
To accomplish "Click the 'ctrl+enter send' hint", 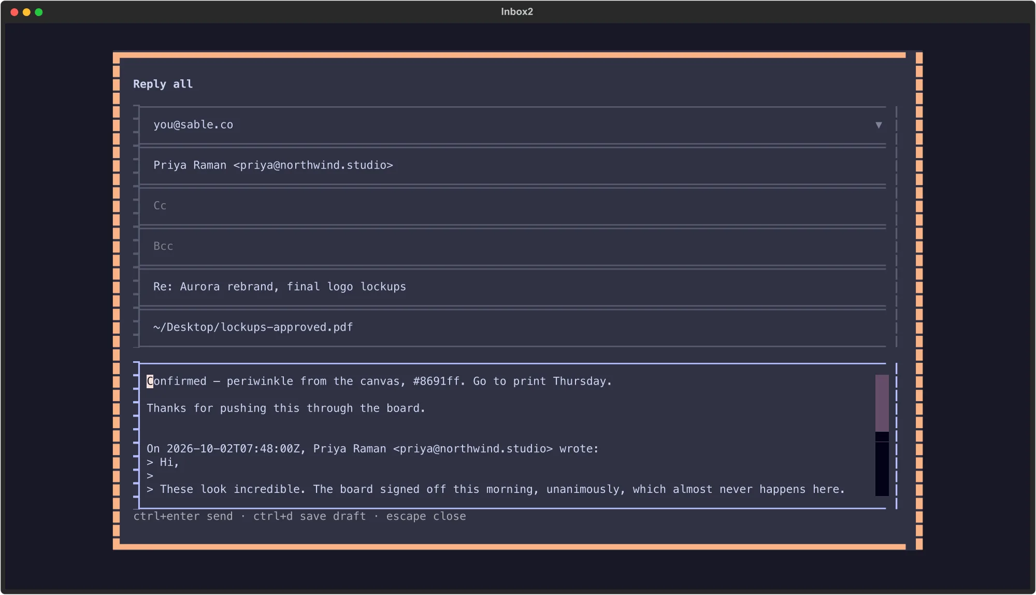I will coord(183,516).
